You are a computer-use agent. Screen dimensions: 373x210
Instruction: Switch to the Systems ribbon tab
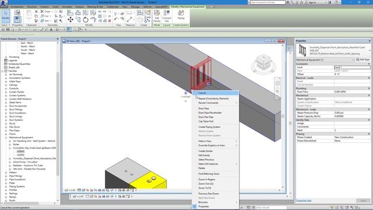pos(44,7)
